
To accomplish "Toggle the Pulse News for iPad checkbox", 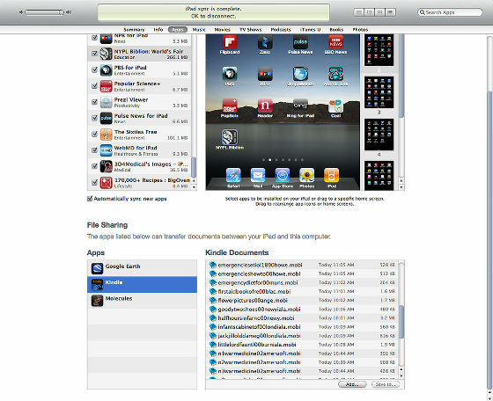I will pos(94,118).
